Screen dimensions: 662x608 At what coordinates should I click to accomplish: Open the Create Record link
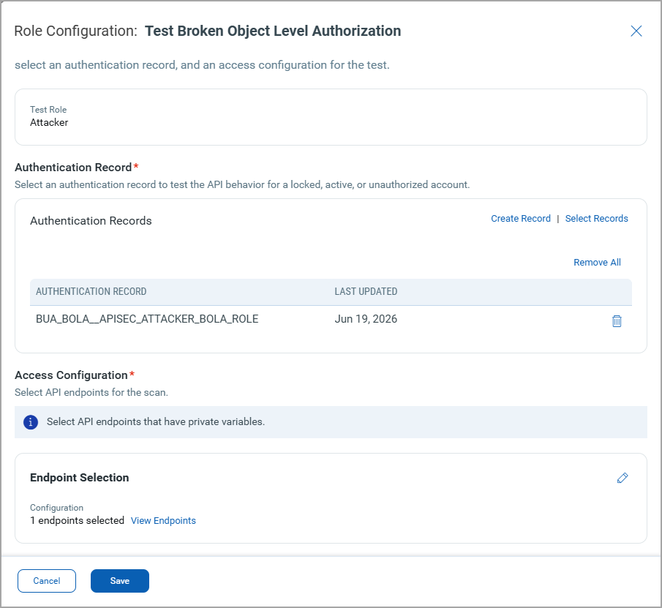pos(521,219)
